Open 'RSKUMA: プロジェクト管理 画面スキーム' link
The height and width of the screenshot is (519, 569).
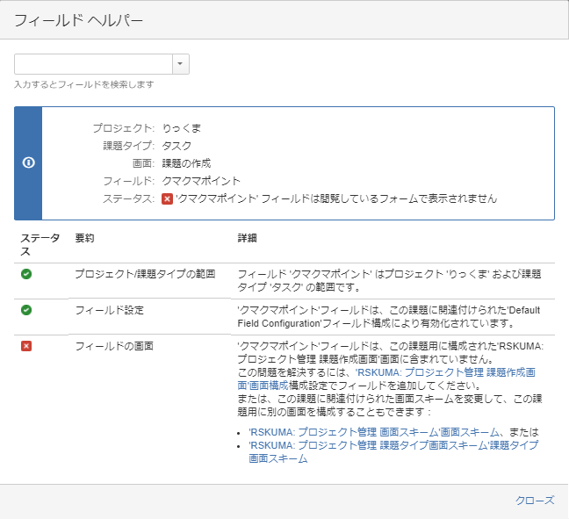click(374, 432)
